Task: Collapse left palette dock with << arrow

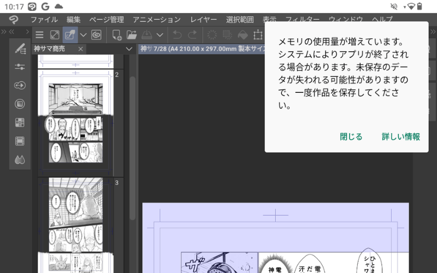Action: click(x=11, y=32)
